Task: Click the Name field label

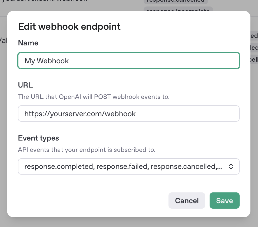Action: coord(28,43)
